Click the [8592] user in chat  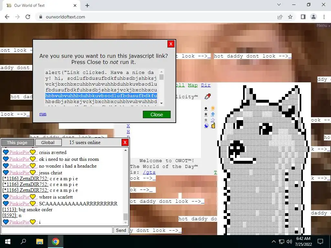10,215
